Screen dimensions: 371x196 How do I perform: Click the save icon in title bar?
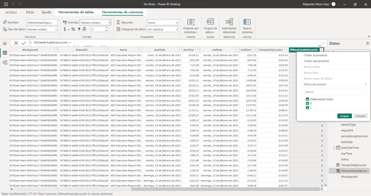[x=5, y=4]
